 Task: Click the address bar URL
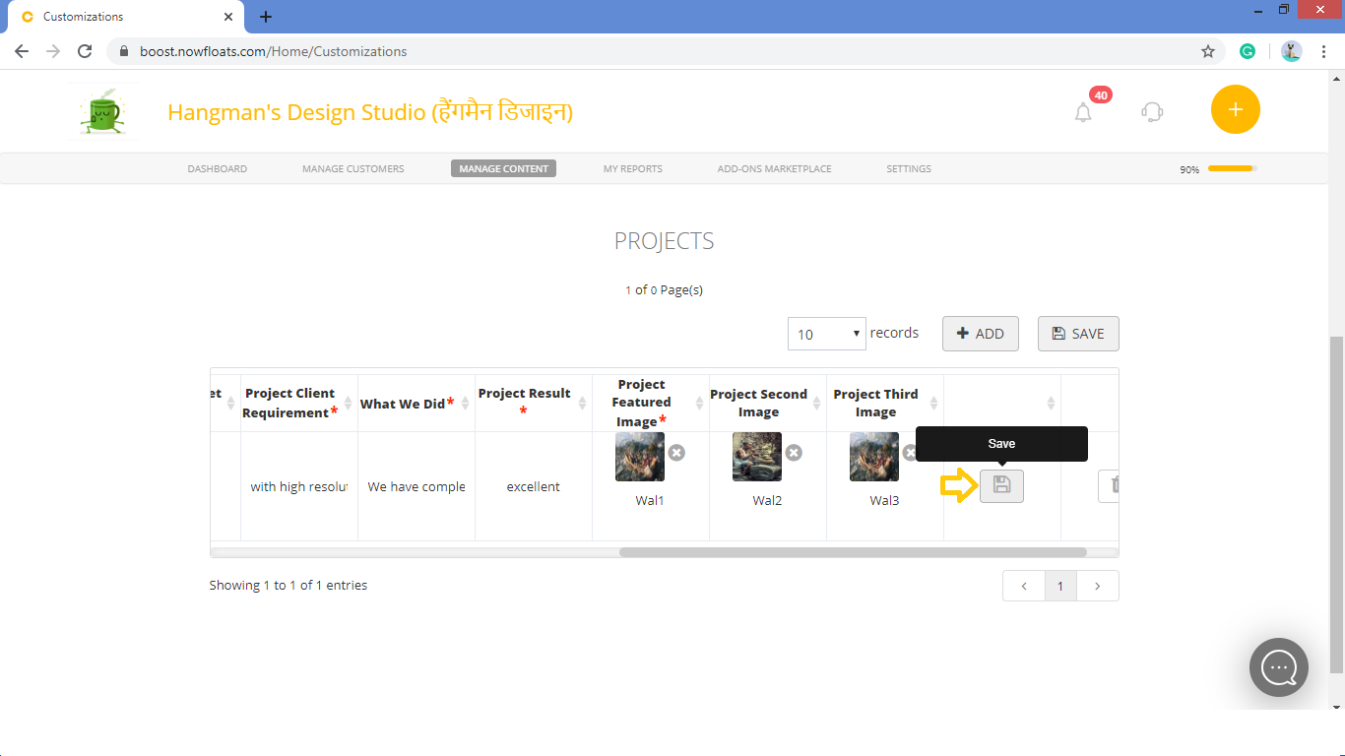click(x=273, y=51)
